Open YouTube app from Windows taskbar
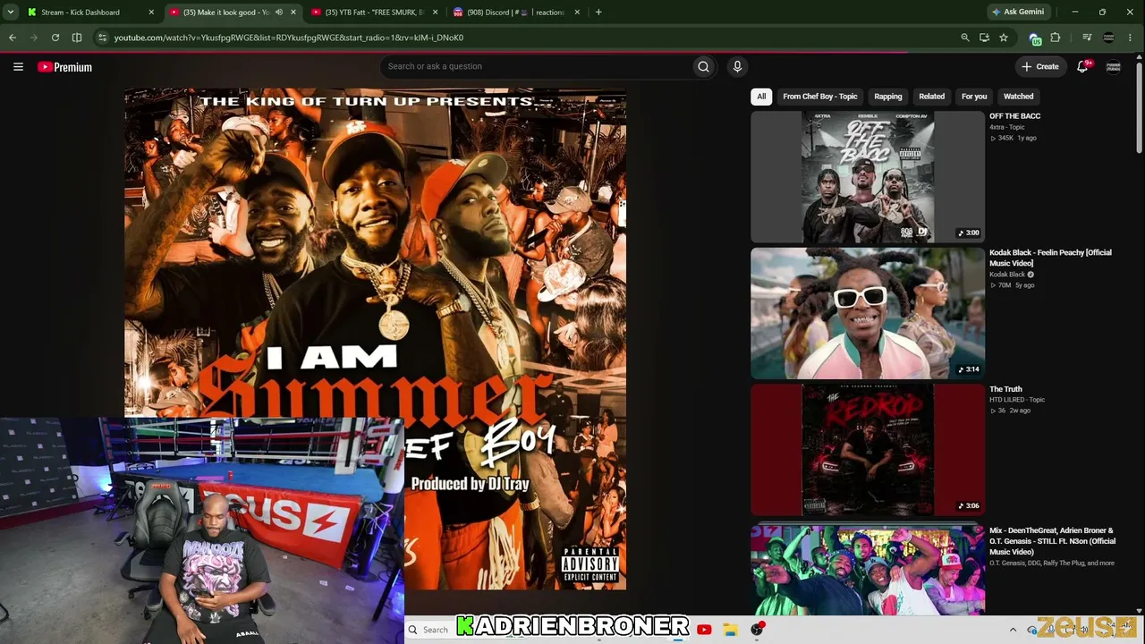The width and height of the screenshot is (1145, 644). tap(704, 630)
